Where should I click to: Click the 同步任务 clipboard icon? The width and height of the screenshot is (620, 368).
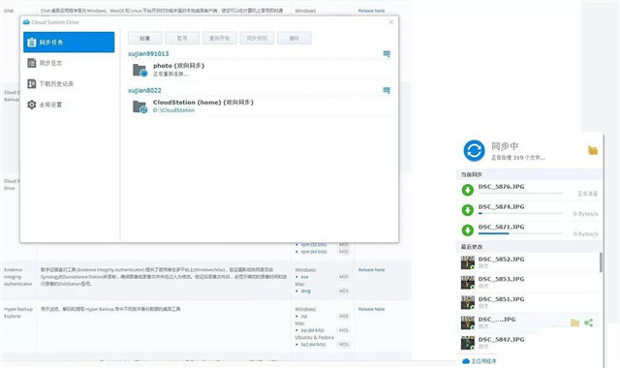coord(32,42)
